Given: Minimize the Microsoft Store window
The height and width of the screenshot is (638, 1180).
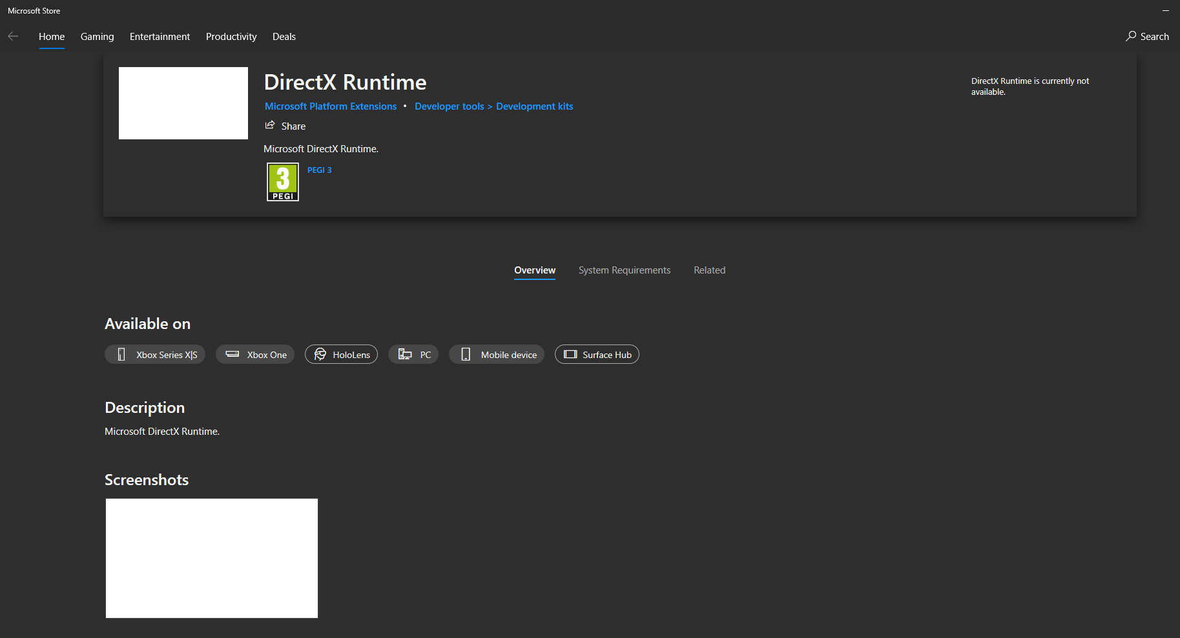Looking at the screenshot, I should pos(1166,11).
